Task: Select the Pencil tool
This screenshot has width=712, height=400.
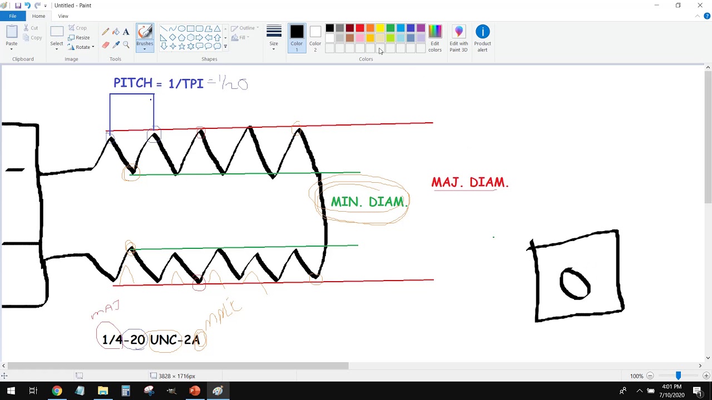Action: 105,32
